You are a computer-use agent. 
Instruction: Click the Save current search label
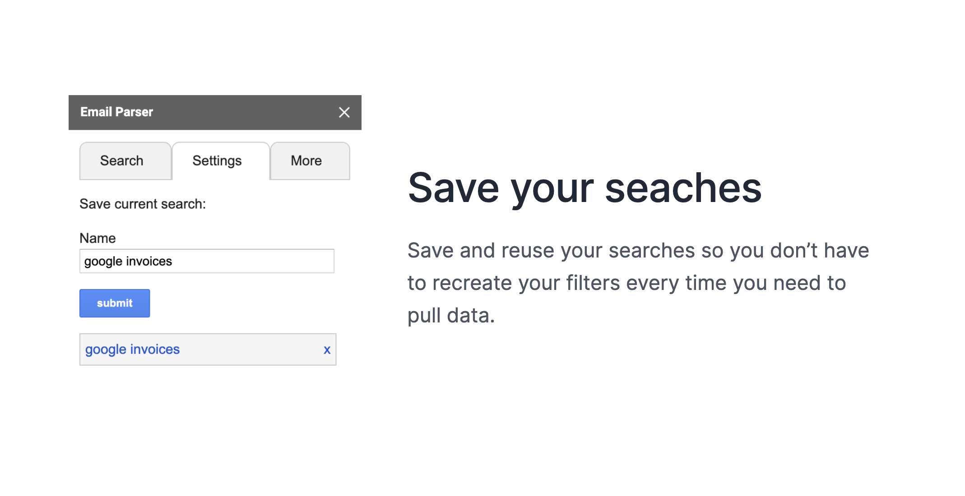143,204
